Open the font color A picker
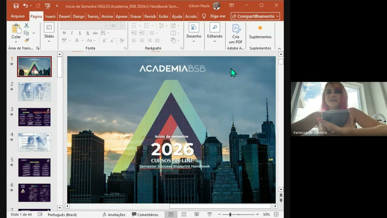Image resolution: width=387 pixels, height=218 pixels. point(79,40)
